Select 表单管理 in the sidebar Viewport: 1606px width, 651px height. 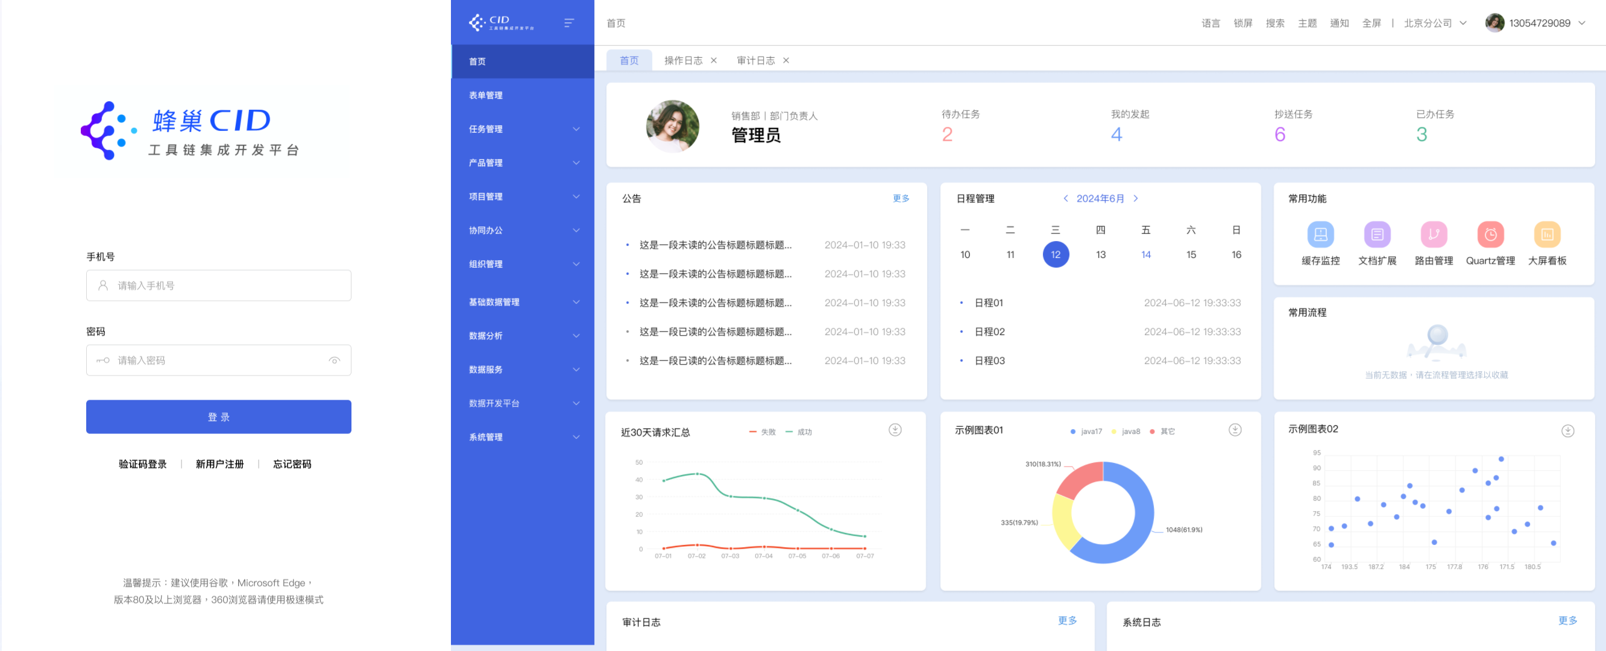pyautogui.click(x=487, y=95)
